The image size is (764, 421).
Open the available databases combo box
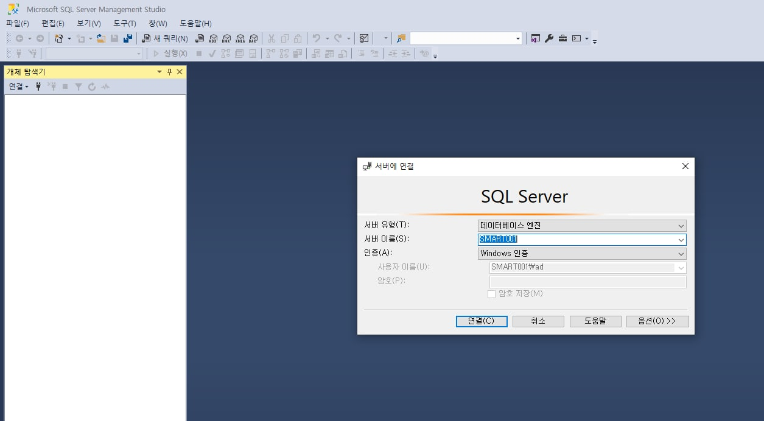pos(94,54)
